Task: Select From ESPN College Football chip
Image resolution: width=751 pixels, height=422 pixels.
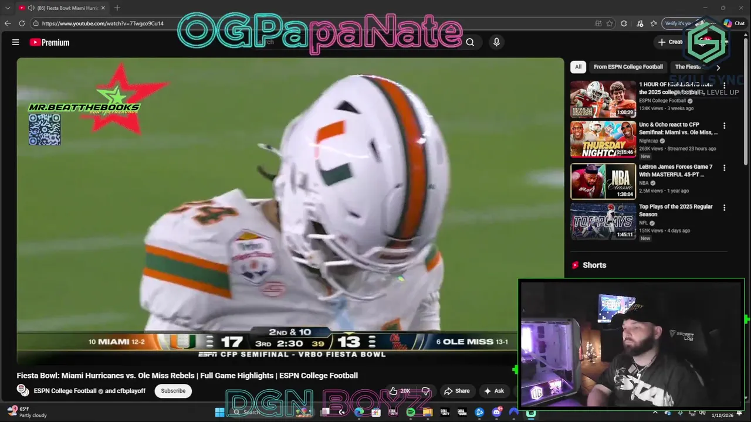Action: tap(628, 67)
